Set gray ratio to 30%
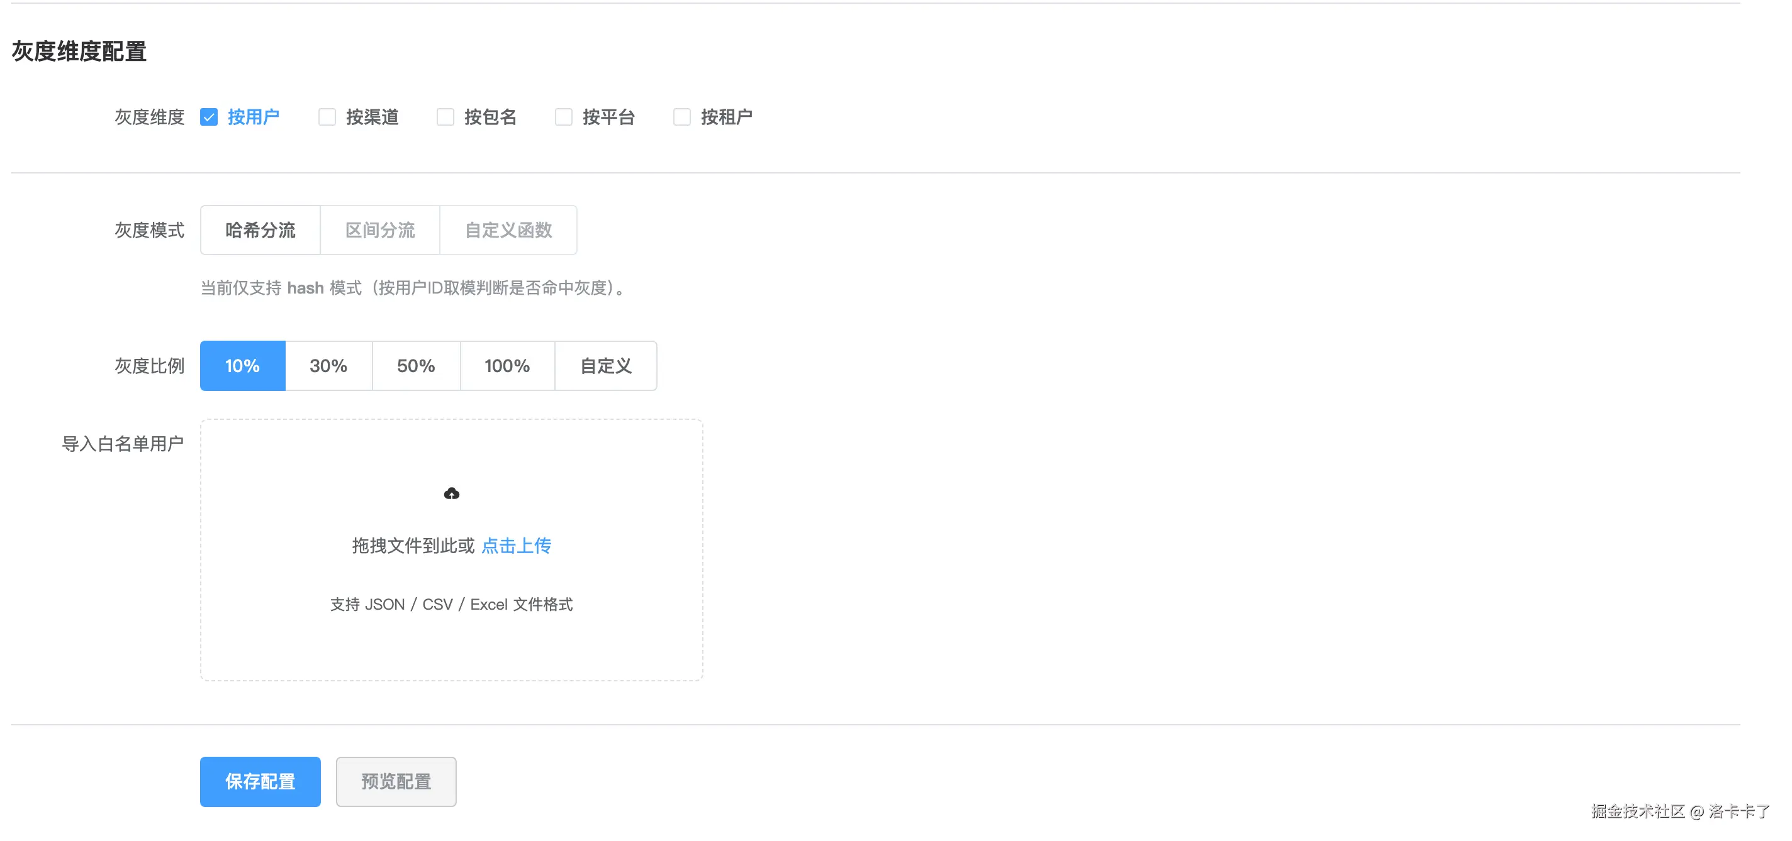The height and width of the screenshot is (841, 1792). (328, 366)
